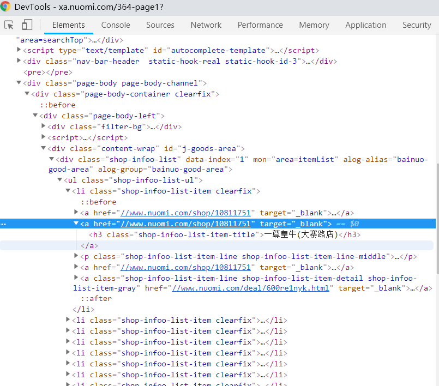Collapse the content-wrap j-goods-area div

[x=43, y=148]
